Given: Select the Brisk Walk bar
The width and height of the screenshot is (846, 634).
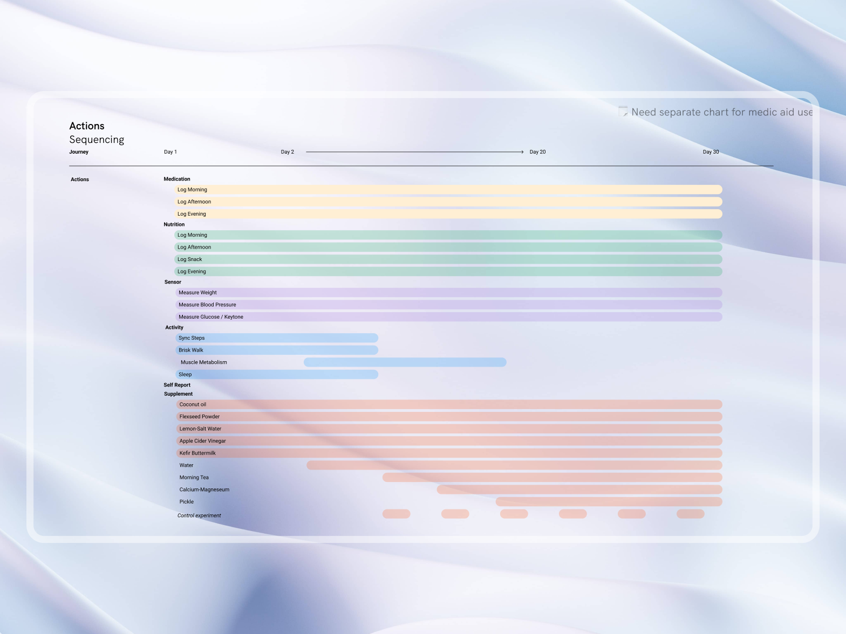Looking at the screenshot, I should [x=277, y=350].
